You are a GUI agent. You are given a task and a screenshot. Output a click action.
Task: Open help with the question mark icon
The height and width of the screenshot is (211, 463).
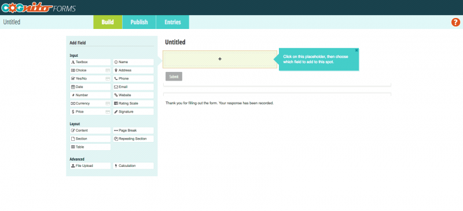(x=455, y=22)
